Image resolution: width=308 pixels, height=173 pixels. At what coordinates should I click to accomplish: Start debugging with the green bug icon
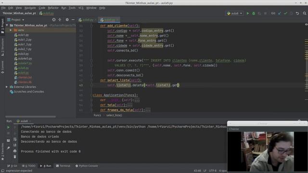254,13
